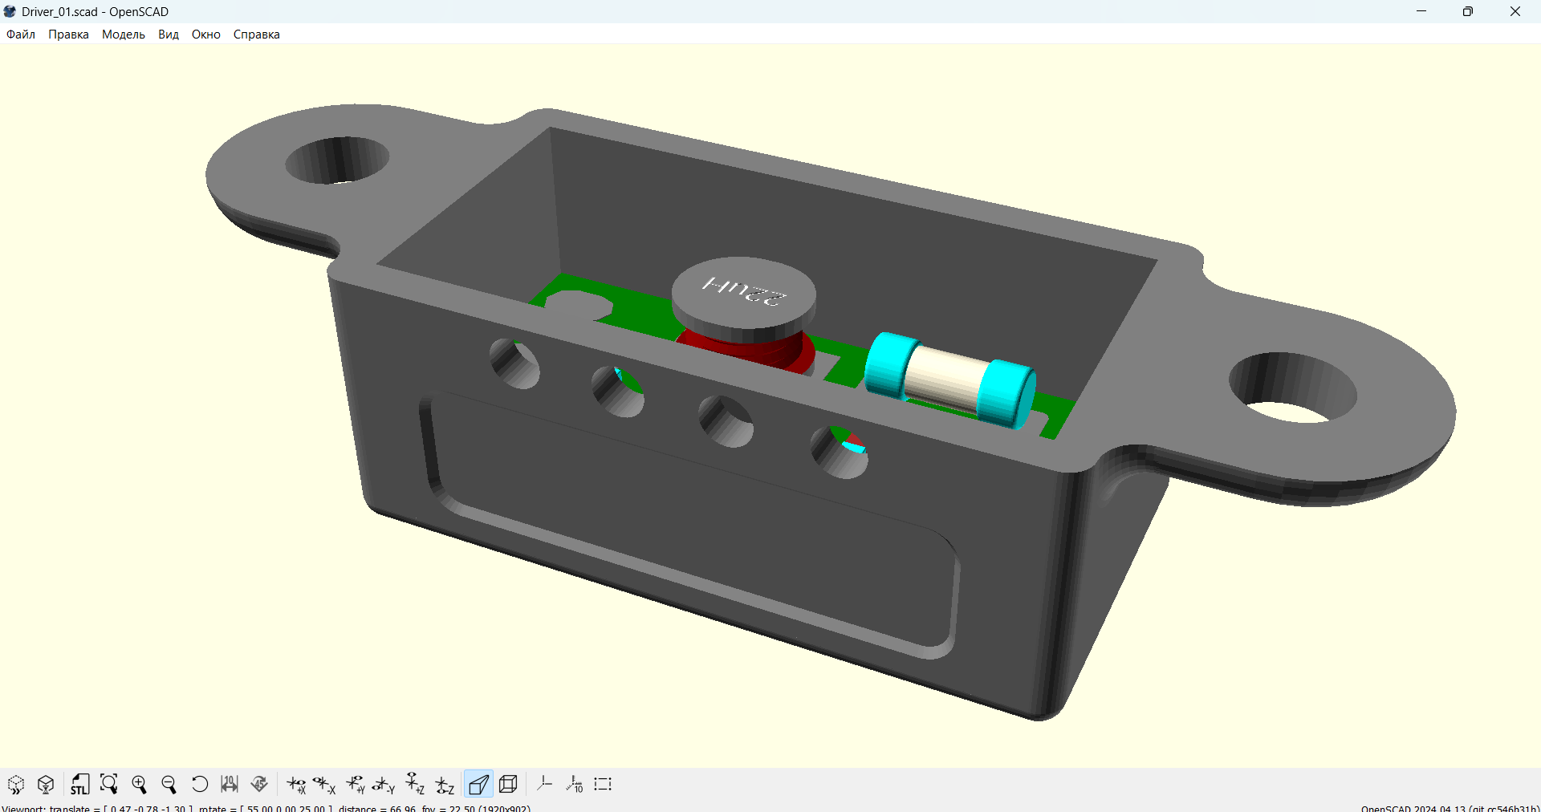This screenshot has width=1541, height=812.
Task: Open the Вид menu
Action: point(168,34)
